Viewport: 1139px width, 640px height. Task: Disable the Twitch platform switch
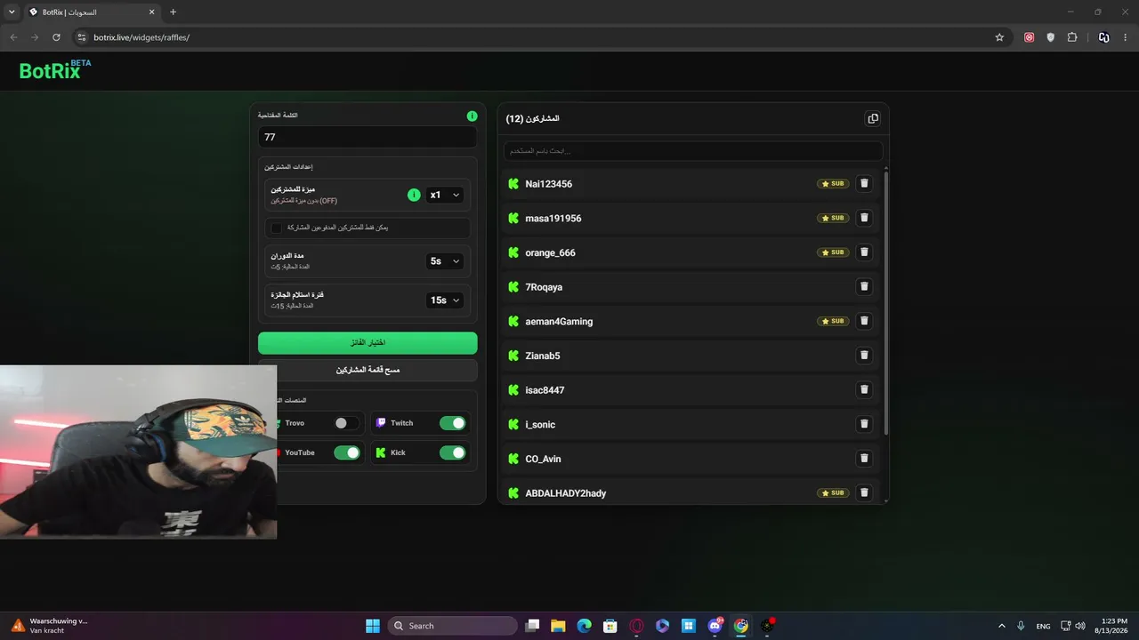click(x=453, y=423)
